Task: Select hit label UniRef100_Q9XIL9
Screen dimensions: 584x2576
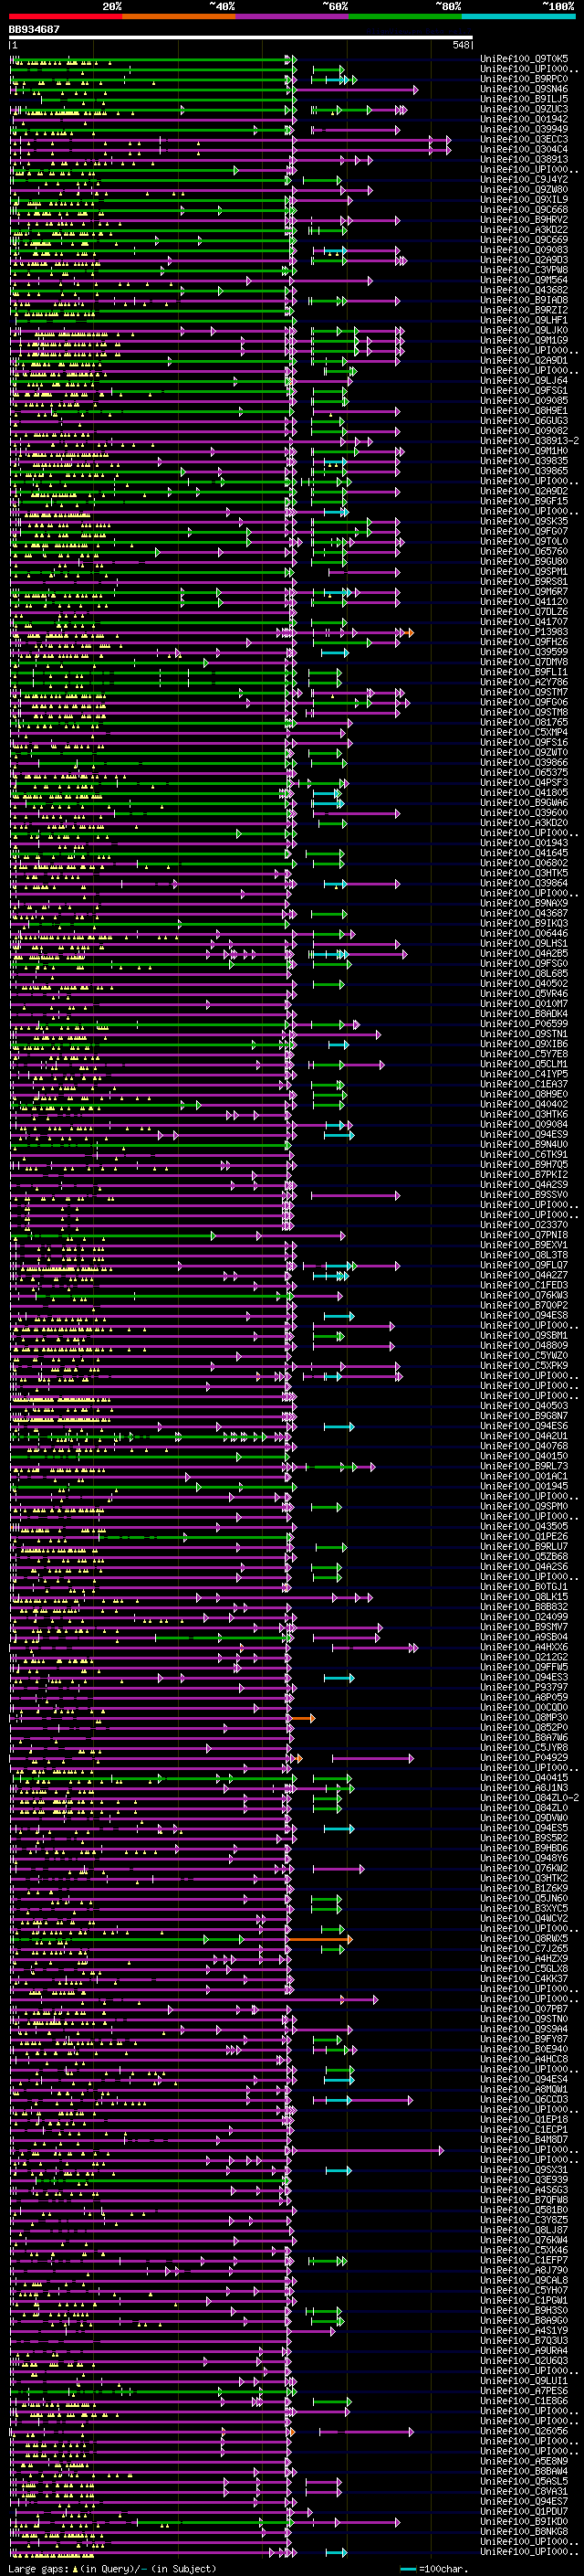Action: (x=524, y=199)
